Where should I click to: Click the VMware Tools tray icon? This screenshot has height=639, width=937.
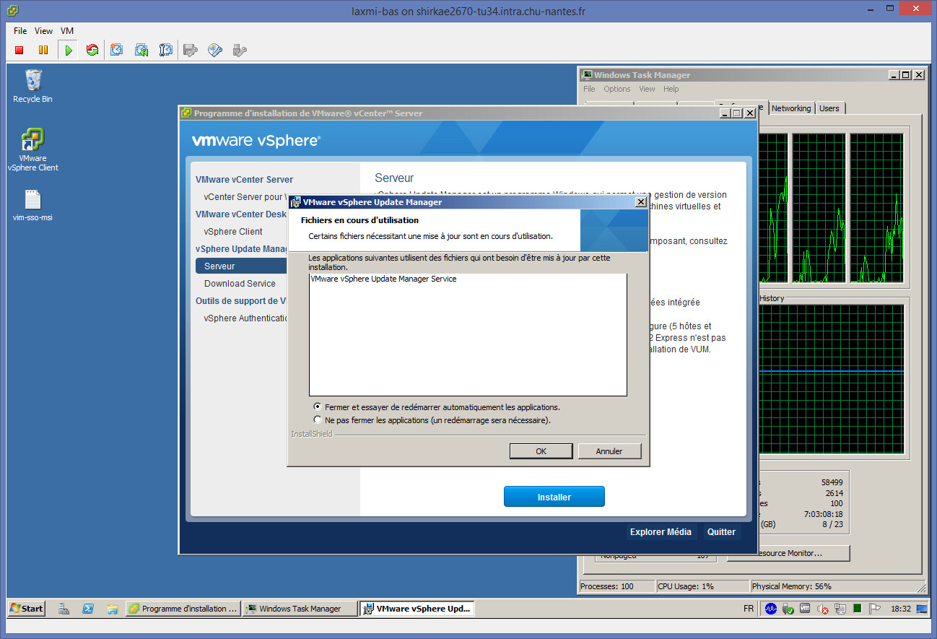coord(805,609)
